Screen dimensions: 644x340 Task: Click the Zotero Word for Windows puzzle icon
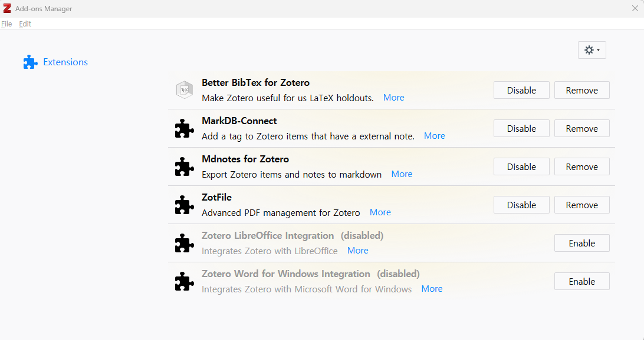point(185,281)
